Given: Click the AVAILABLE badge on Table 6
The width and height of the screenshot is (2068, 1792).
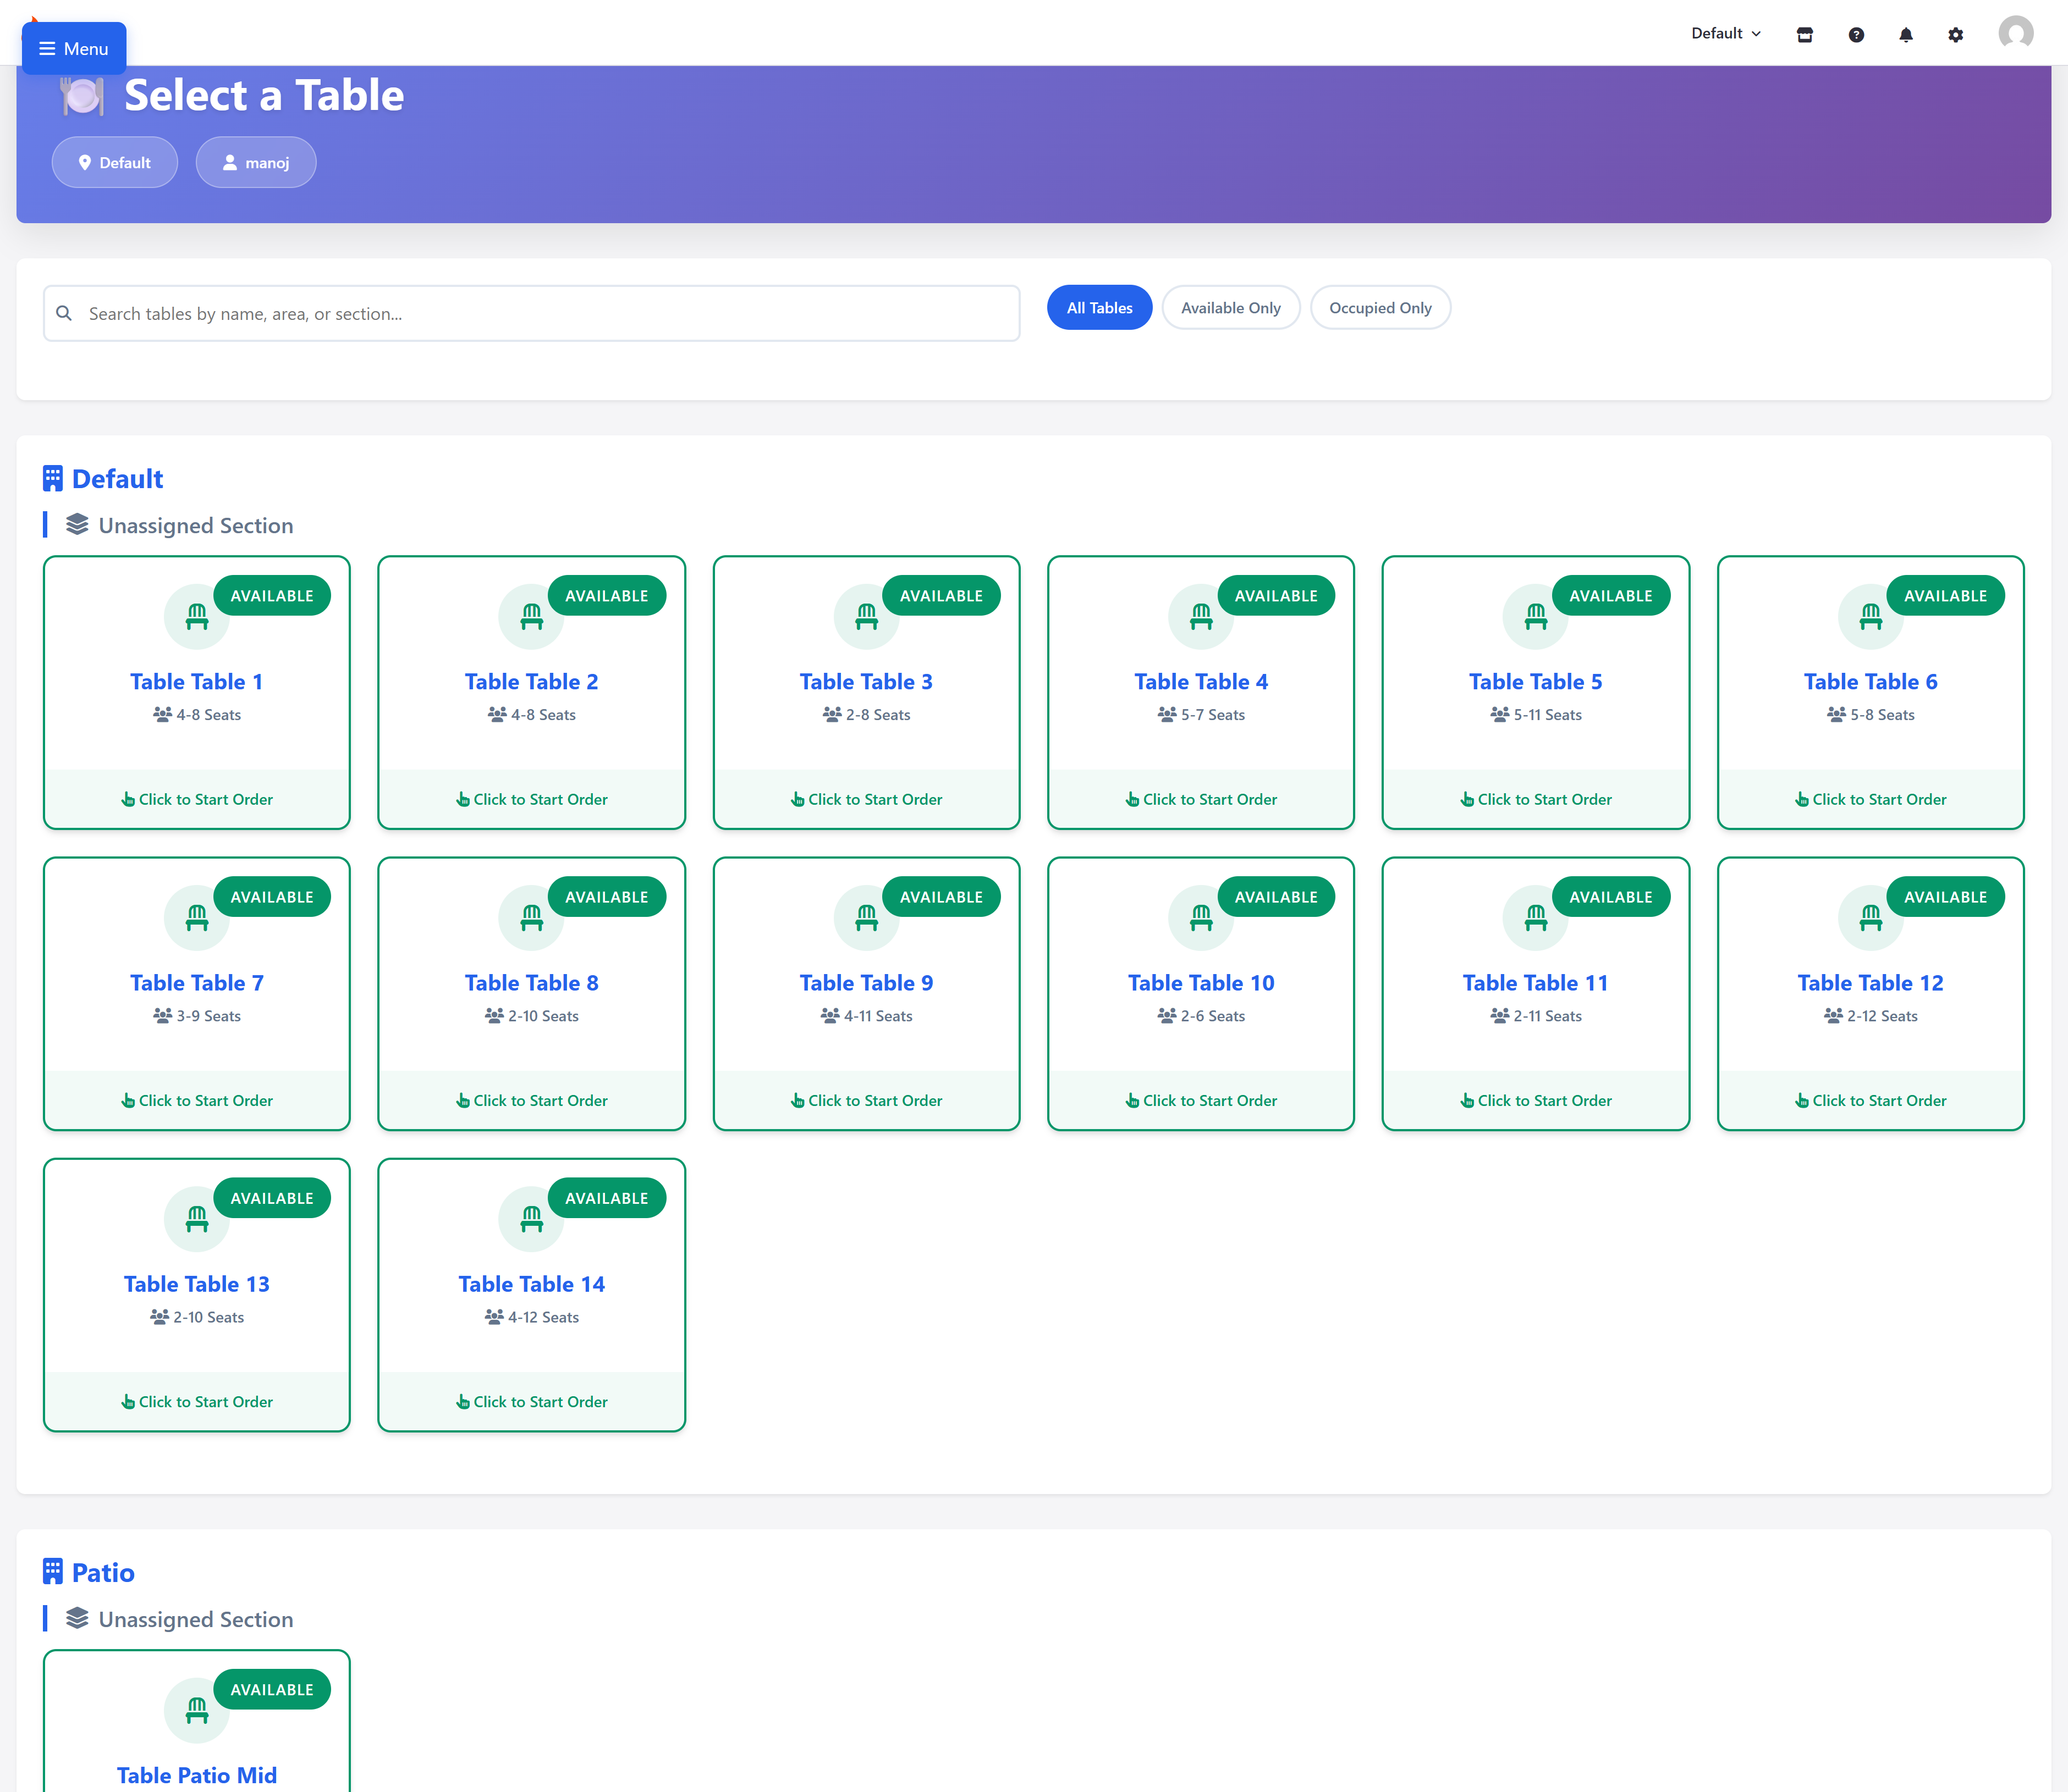Looking at the screenshot, I should (1945, 595).
